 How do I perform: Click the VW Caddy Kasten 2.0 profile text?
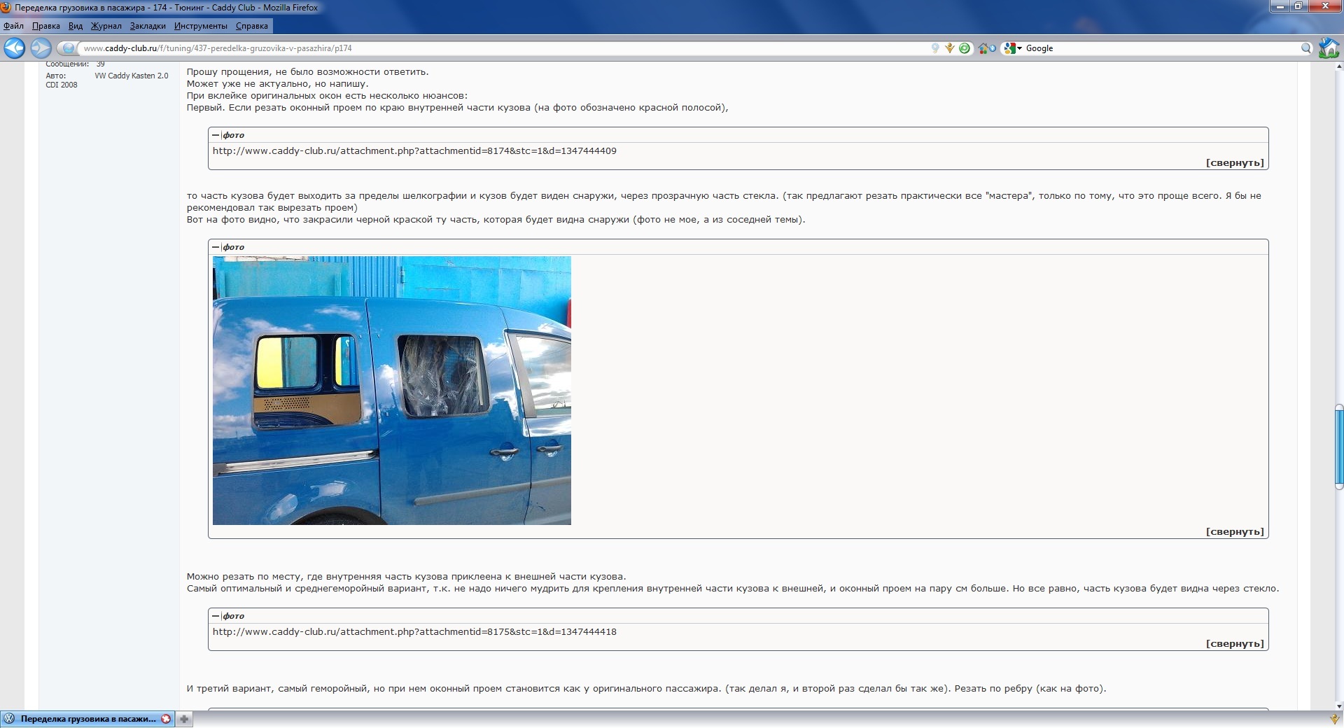(132, 76)
